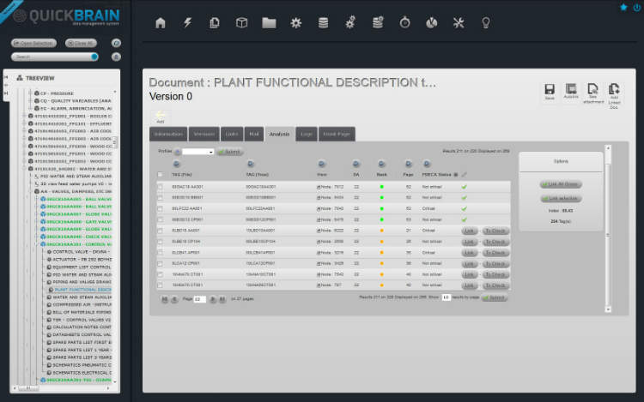Click the pencil edit icon in the FMECA Status header

[x=464, y=175]
